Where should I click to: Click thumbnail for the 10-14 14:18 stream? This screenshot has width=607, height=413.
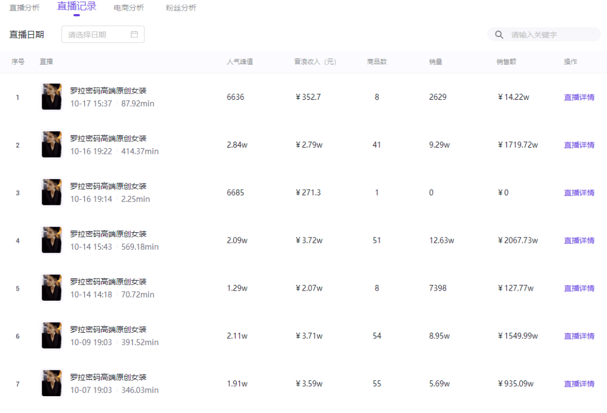pyautogui.click(x=52, y=287)
